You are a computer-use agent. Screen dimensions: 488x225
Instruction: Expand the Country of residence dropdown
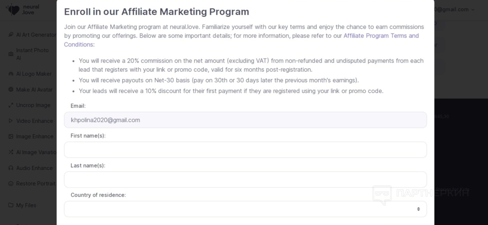coord(245,209)
